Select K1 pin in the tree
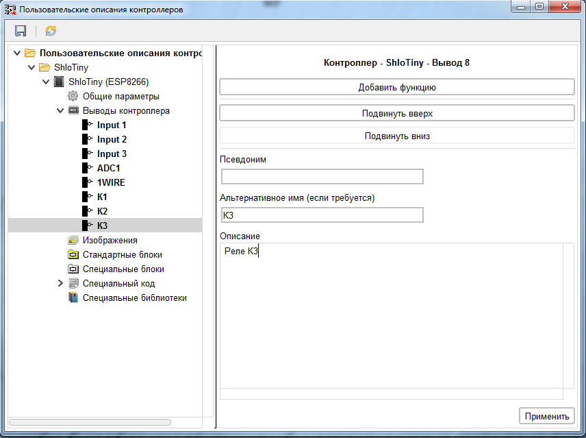This screenshot has height=438, width=586. click(102, 197)
